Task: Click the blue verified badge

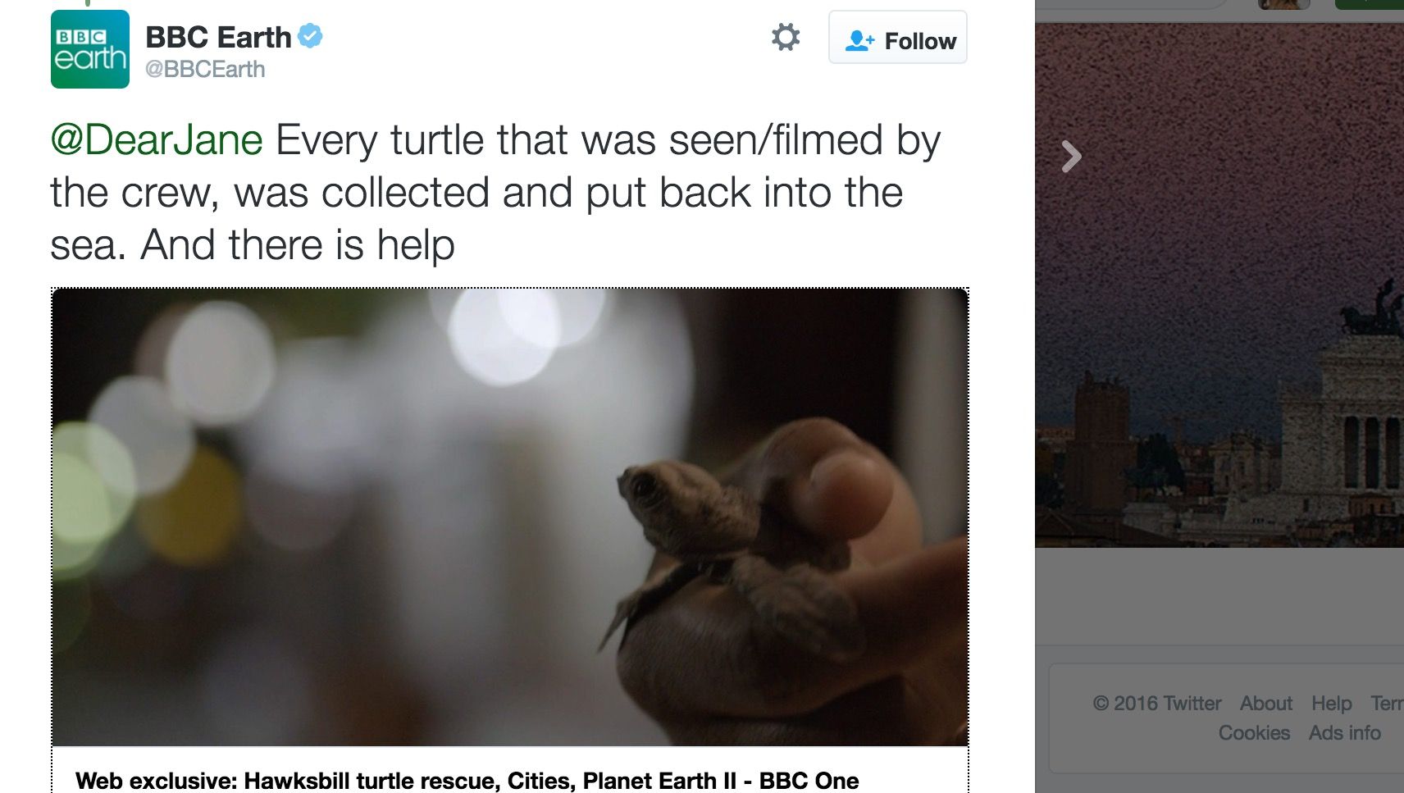Action: (310, 36)
